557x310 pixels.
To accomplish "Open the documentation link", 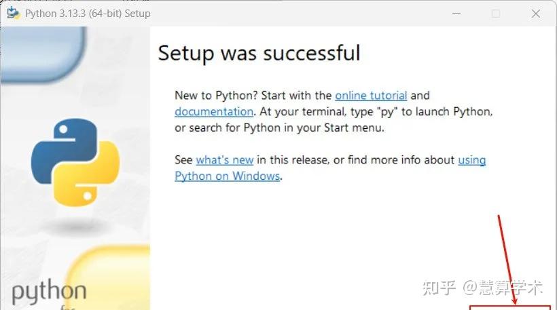I will [213, 111].
